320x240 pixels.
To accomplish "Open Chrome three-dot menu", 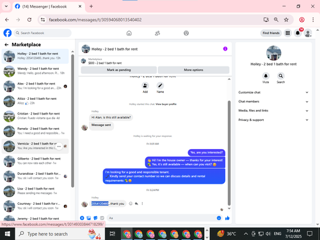I will point(313,20).
